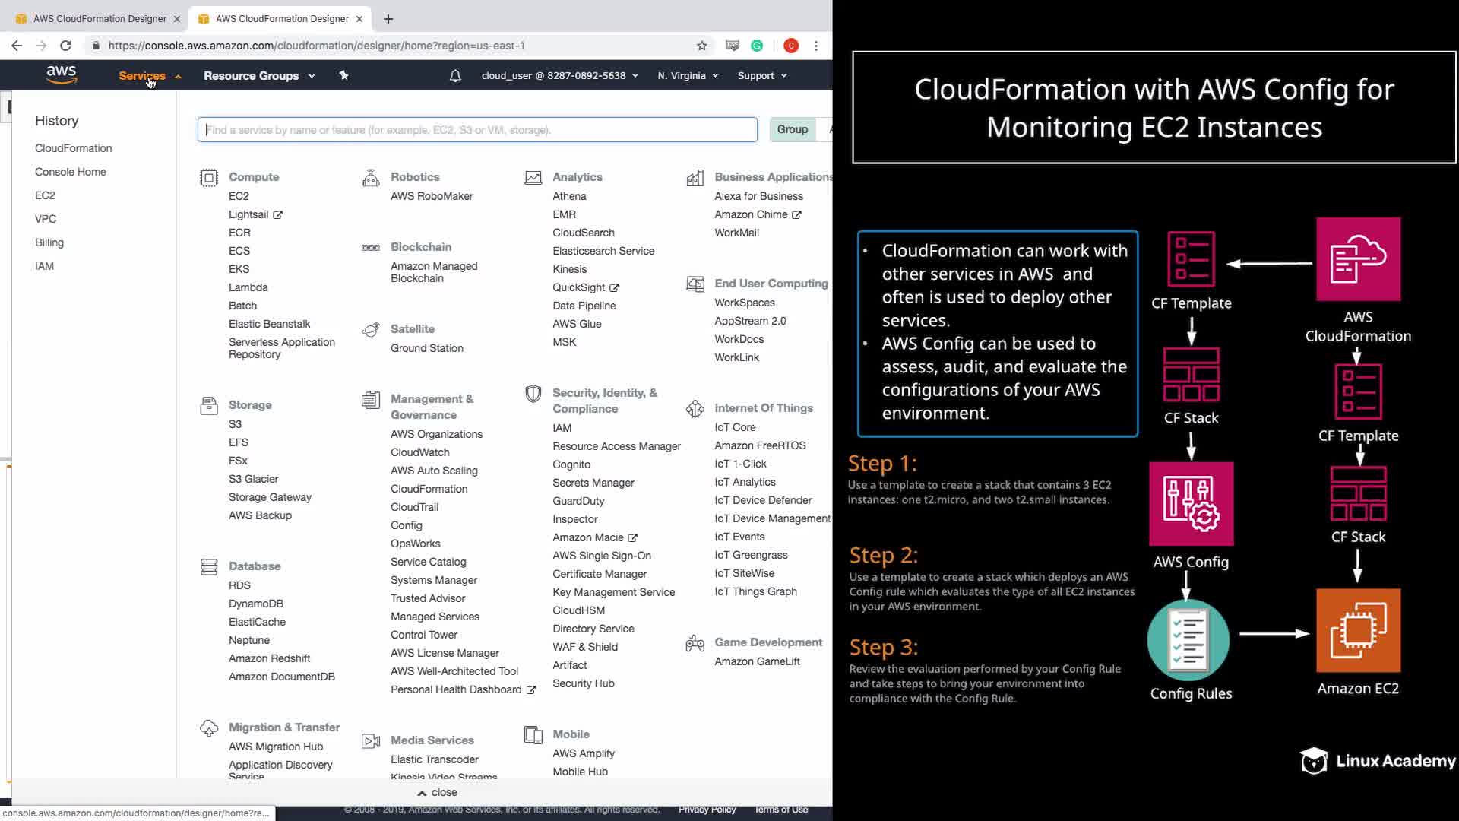Viewport: 1459px width, 821px height.
Task: Open Chrome three-dot menu
Action: 816,46
